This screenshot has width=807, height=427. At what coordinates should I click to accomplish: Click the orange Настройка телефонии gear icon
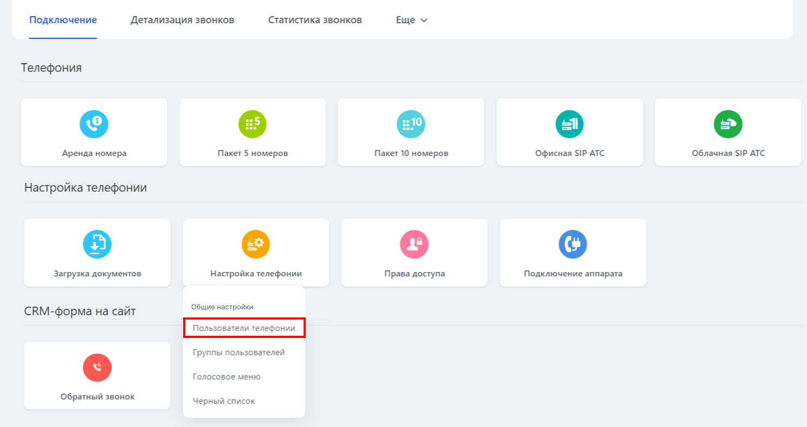pos(255,245)
